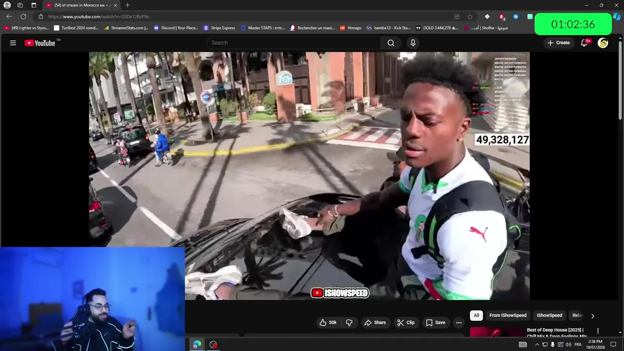Open the YouTube guide hamburger menu
This screenshot has width=624, height=351.
point(13,43)
